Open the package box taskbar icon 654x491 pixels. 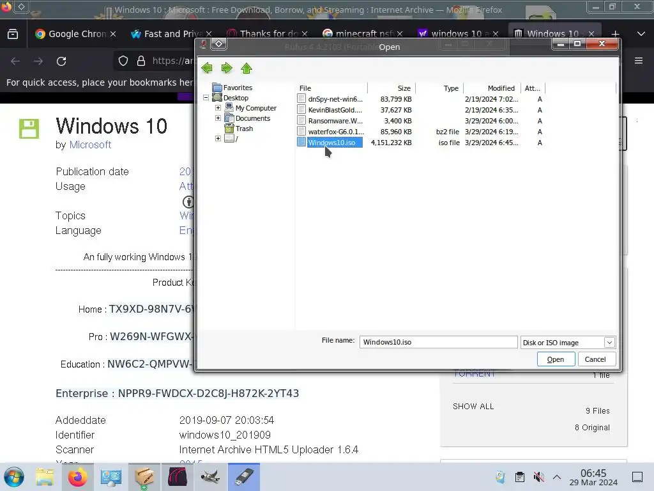click(144, 477)
